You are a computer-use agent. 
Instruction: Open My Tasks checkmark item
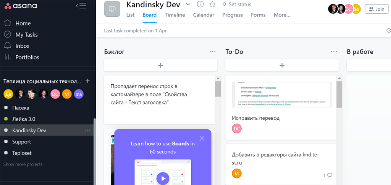pos(7,35)
